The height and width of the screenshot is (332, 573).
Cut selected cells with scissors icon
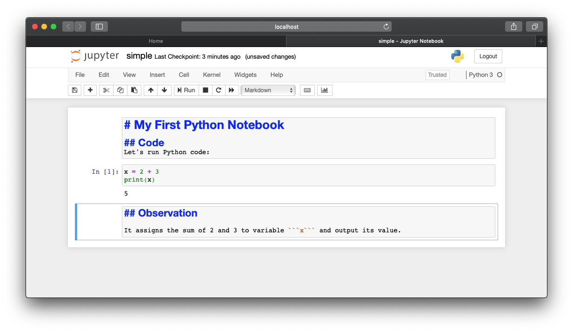[106, 90]
